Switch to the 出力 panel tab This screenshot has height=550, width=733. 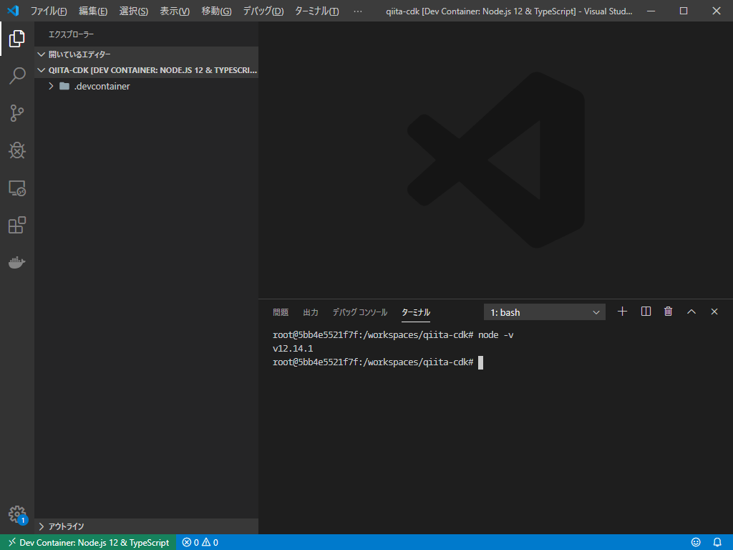pos(311,312)
